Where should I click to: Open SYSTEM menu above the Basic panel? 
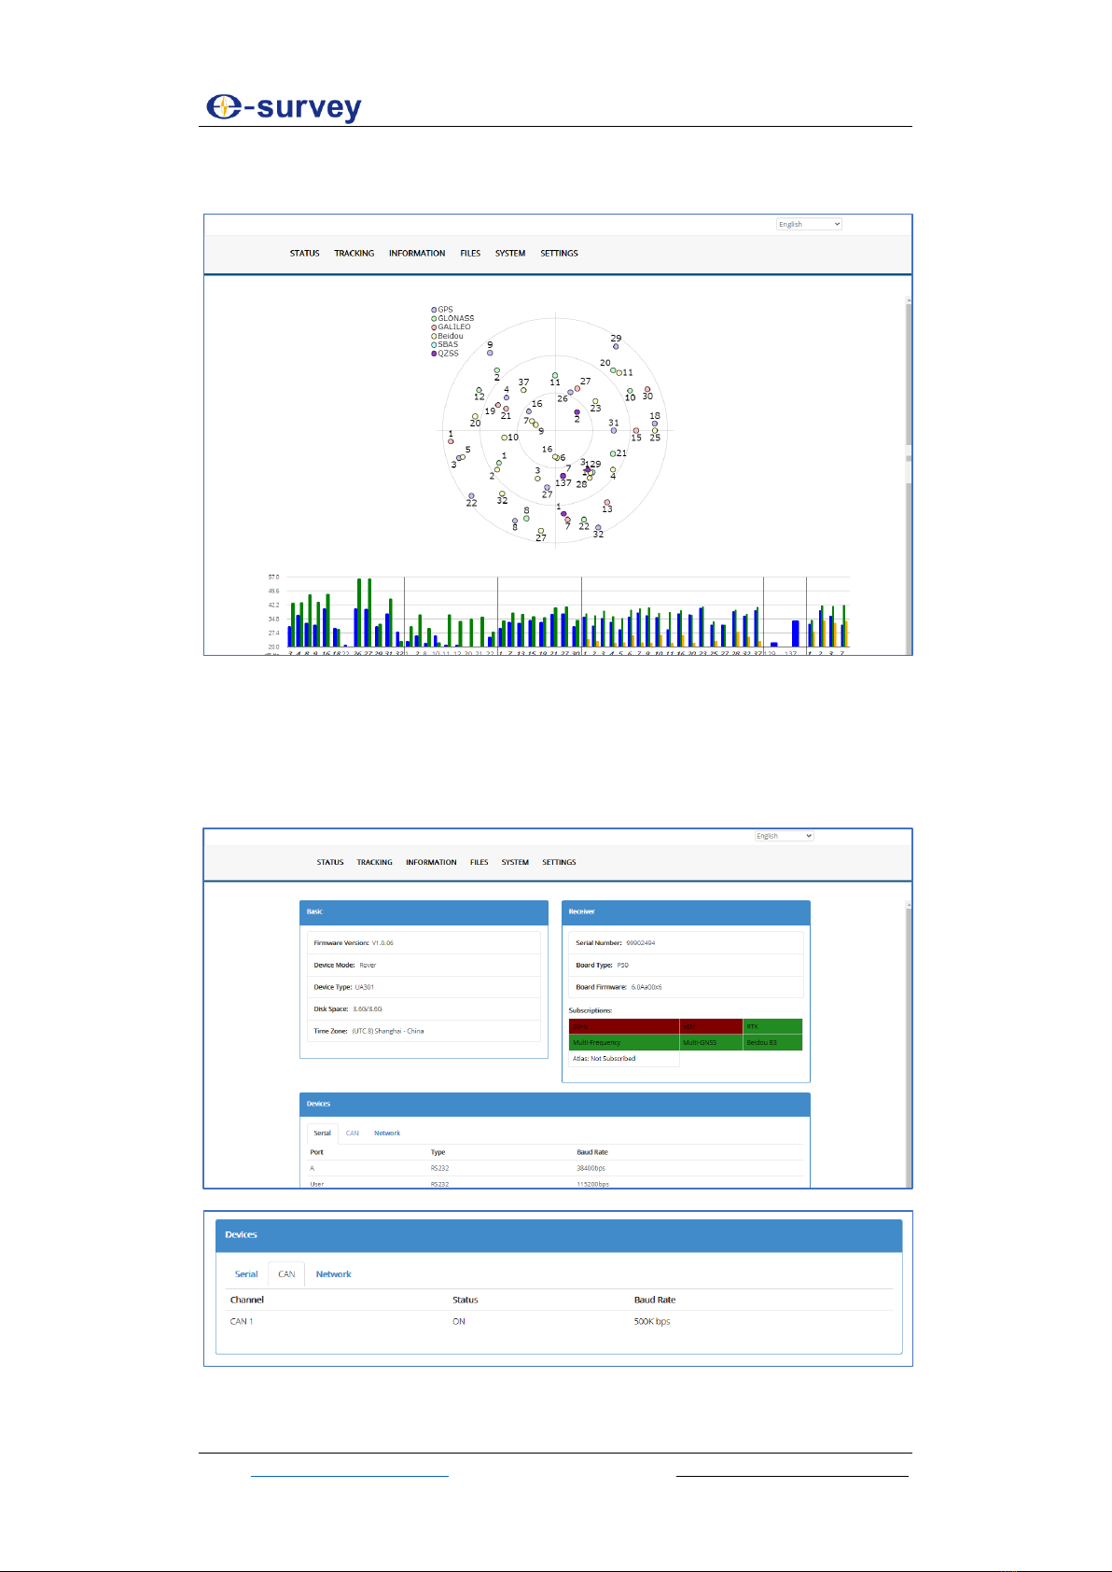click(515, 863)
